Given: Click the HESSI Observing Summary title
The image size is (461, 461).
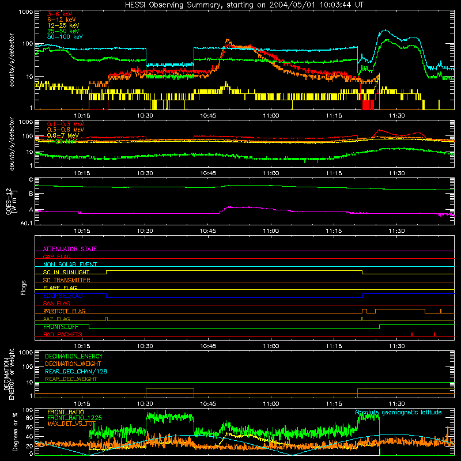Looking at the screenshot, I should pyautogui.click(x=244, y=5).
